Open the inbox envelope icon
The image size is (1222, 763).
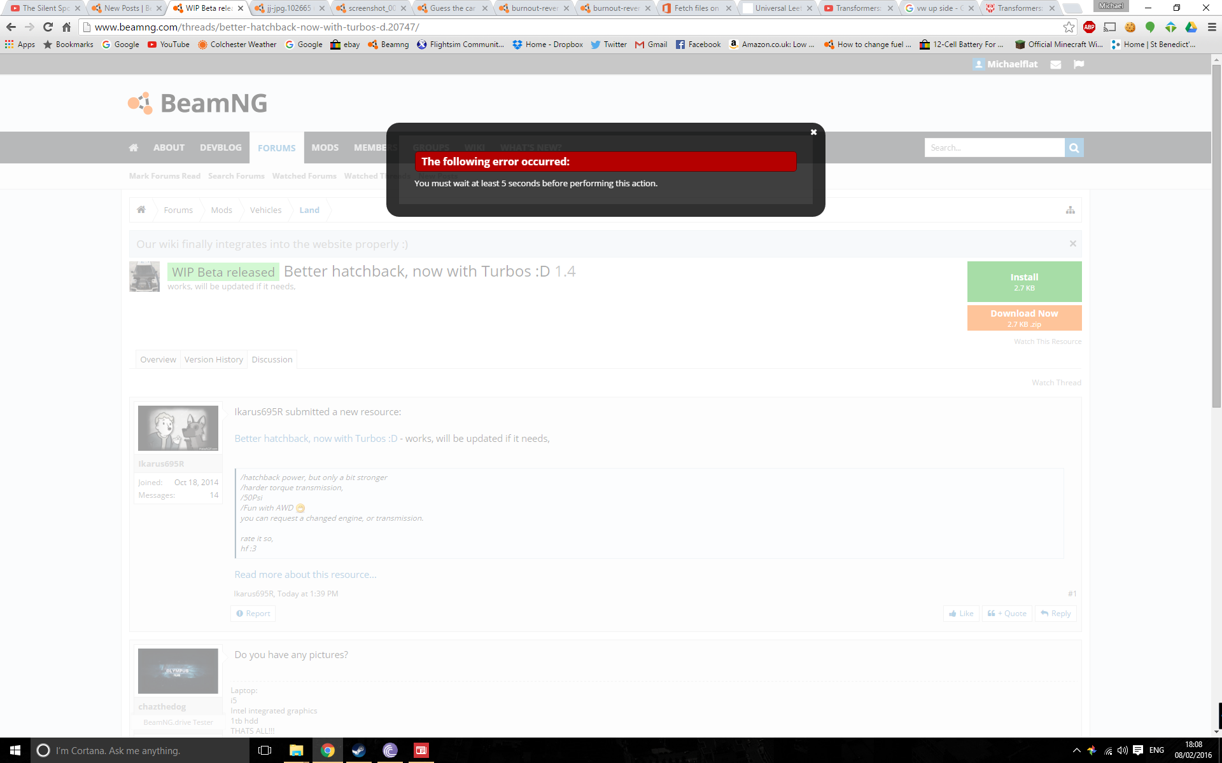[1055, 64]
